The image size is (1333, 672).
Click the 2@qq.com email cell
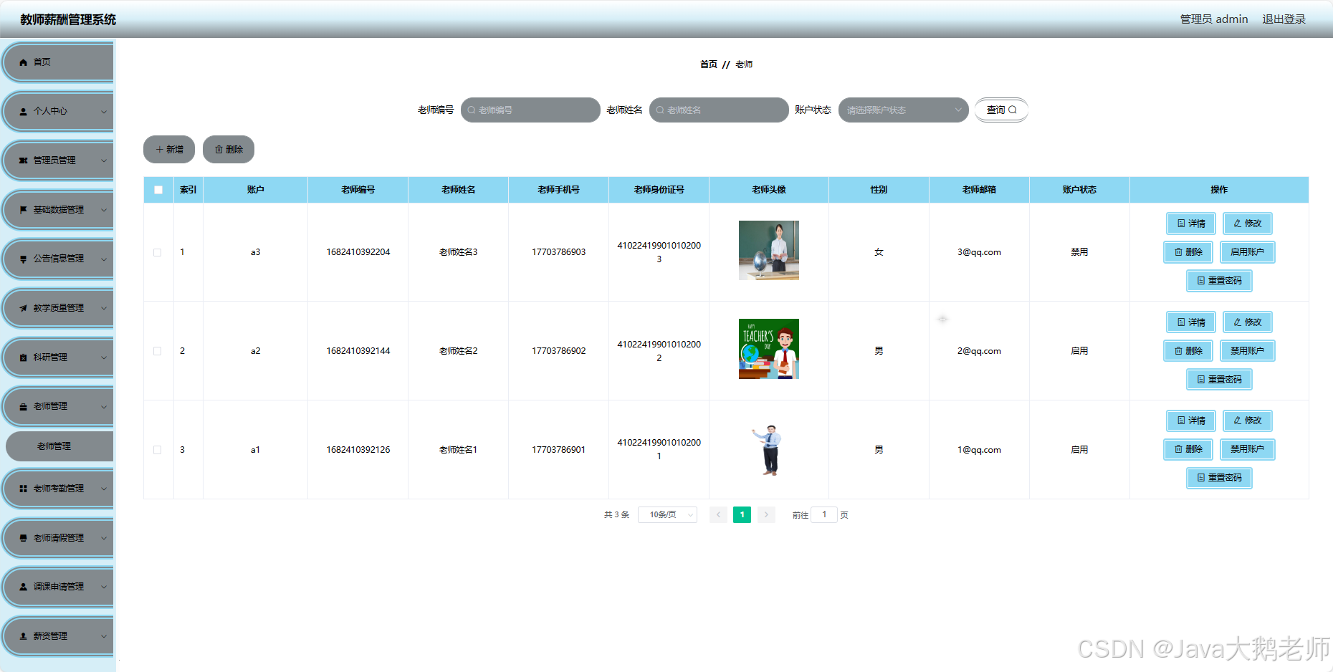[x=979, y=351]
